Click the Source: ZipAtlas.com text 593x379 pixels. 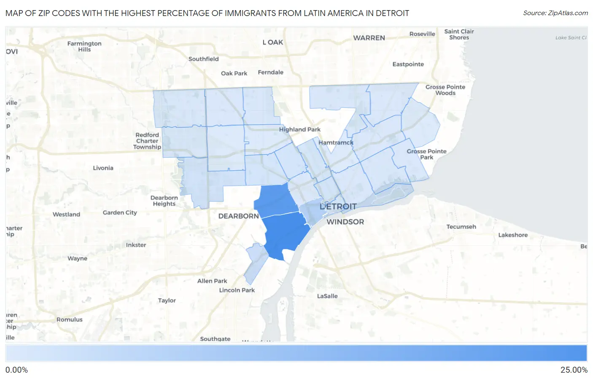tap(555, 13)
